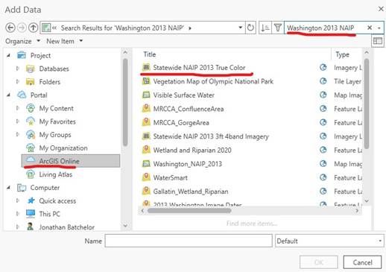Open the Default type dropdown
This screenshot has width=386, height=272.
pyautogui.click(x=329, y=241)
